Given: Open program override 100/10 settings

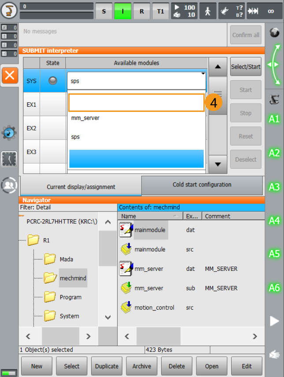Looking at the screenshot, I should click(x=184, y=11).
